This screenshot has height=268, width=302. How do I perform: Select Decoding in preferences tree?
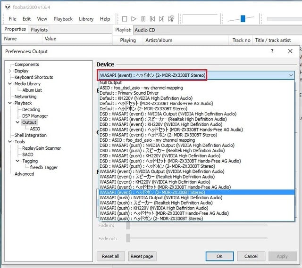pos(31,109)
